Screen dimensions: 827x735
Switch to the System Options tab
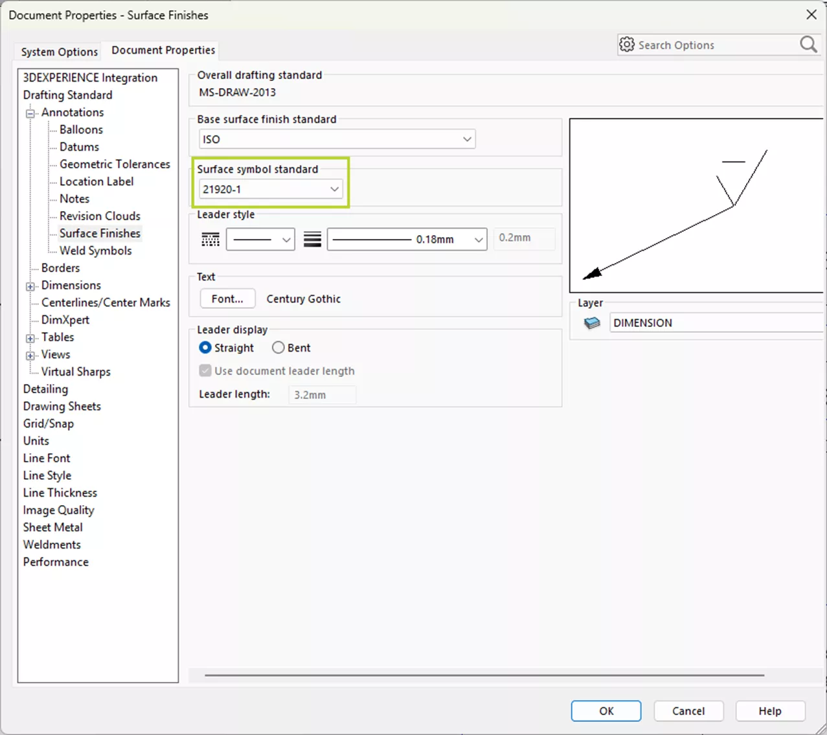pyautogui.click(x=59, y=52)
